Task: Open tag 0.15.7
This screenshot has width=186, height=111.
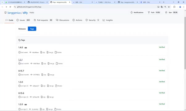Action: tap(21, 71)
